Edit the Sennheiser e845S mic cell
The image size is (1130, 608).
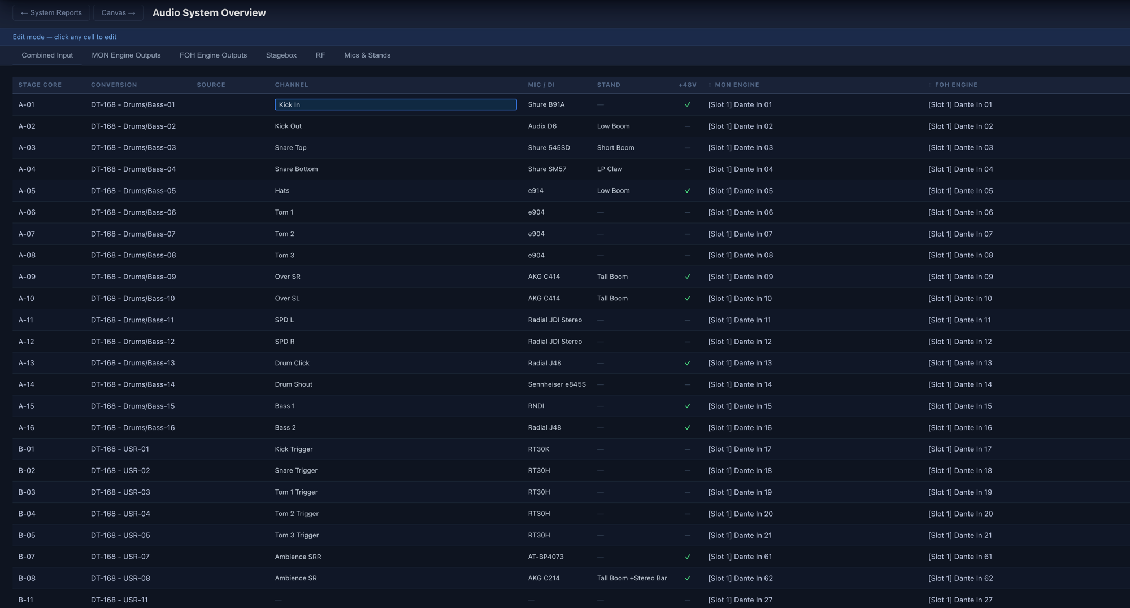coord(557,384)
